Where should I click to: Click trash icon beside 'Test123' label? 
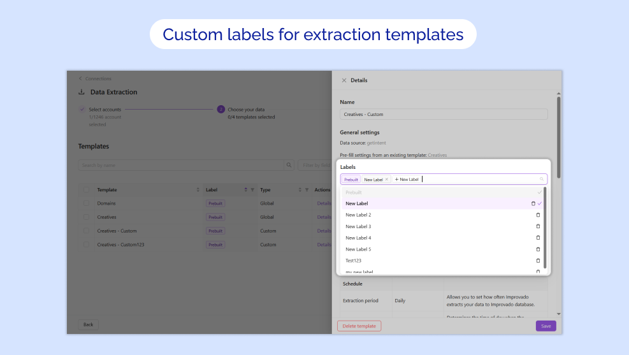(537, 261)
